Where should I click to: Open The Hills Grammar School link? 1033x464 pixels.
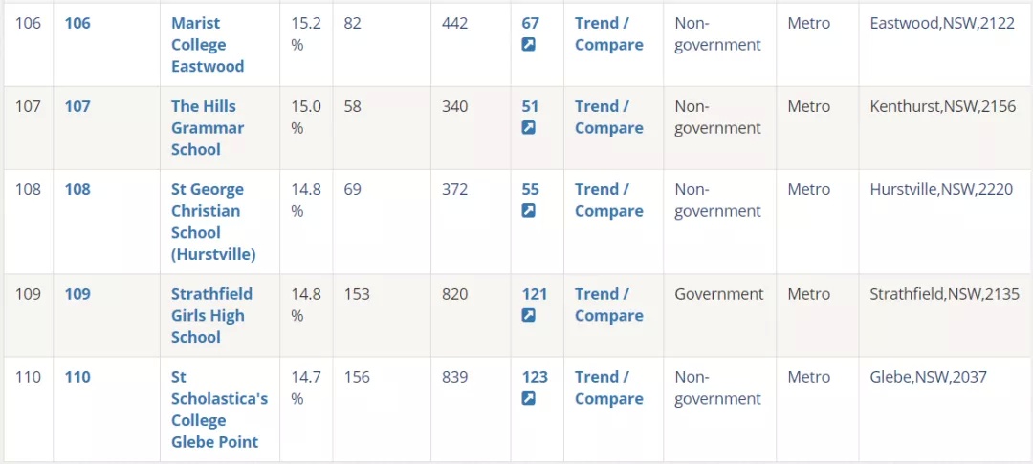click(x=208, y=128)
